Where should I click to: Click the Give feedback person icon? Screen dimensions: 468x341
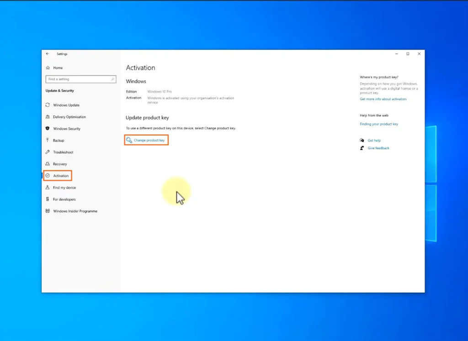coord(362,148)
